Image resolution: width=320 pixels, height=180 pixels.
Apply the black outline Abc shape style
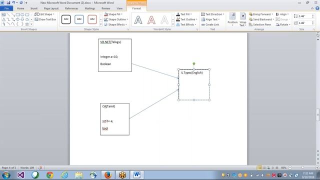click(x=66, y=19)
